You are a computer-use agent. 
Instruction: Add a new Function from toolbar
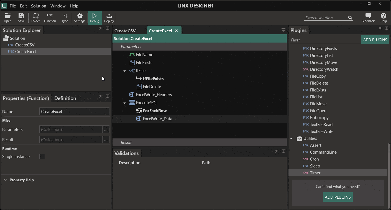[50, 18]
